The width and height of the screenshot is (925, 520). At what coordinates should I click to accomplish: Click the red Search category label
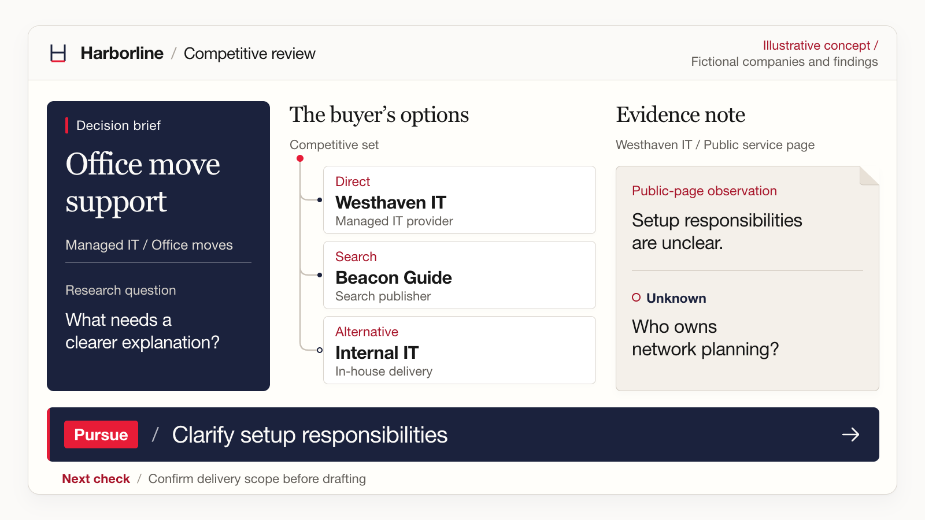pyautogui.click(x=356, y=257)
